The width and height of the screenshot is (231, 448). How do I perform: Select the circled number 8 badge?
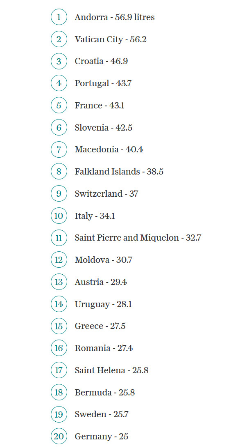(59, 171)
